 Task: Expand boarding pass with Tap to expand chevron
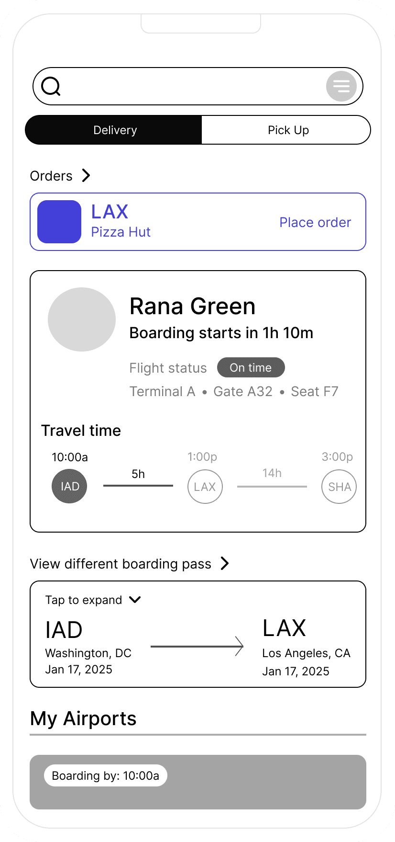135,600
